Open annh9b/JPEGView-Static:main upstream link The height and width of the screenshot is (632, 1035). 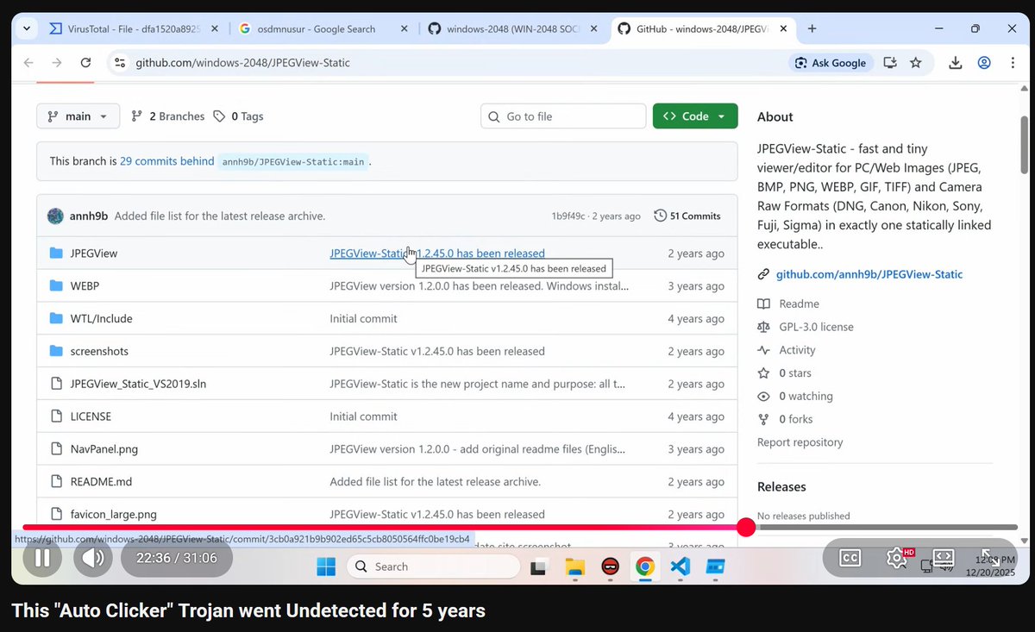pyautogui.click(x=293, y=162)
